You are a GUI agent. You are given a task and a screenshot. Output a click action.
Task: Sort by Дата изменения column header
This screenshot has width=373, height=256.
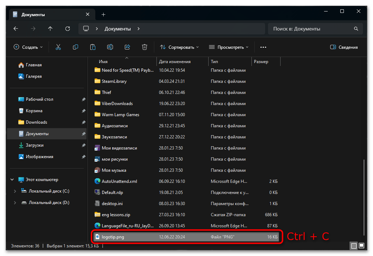pyautogui.click(x=175, y=62)
